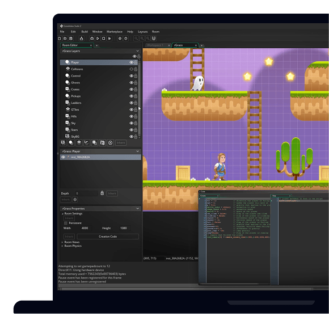Open the Build menu
Image resolution: width=329 pixels, height=329 pixels.
85,32
